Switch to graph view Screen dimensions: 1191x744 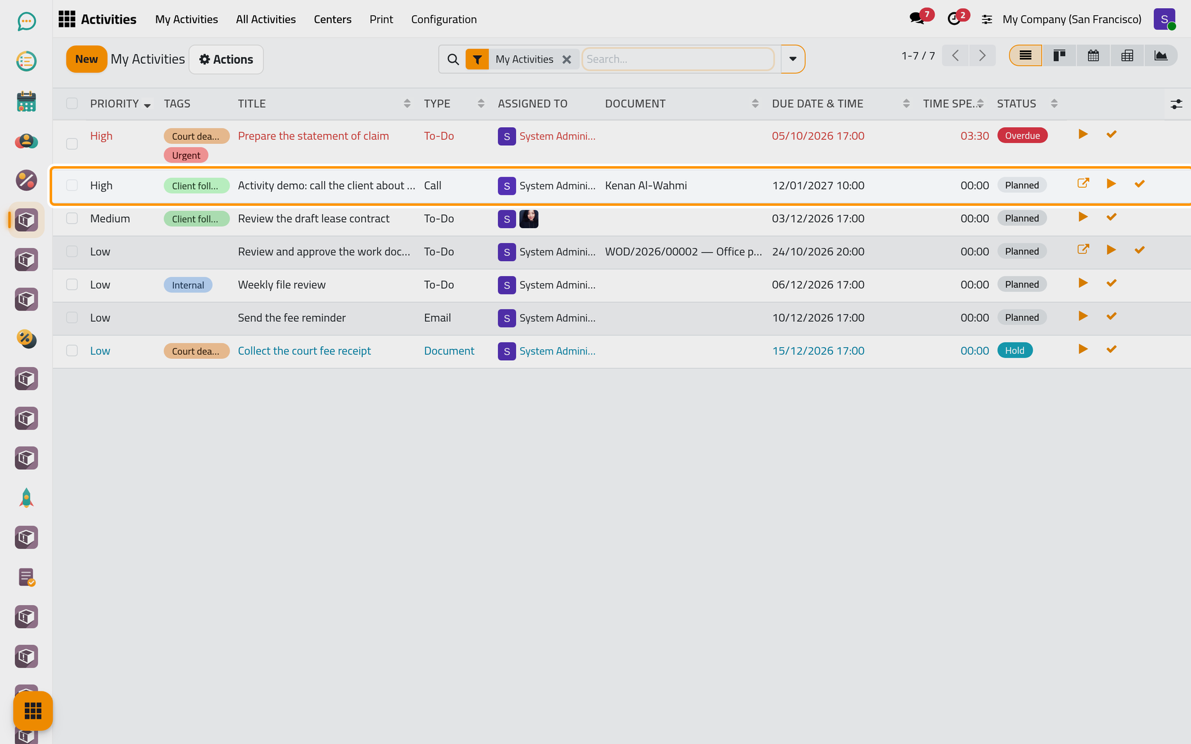click(1161, 56)
